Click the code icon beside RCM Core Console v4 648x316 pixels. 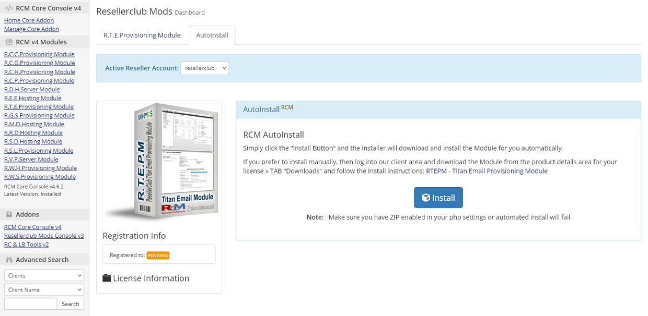point(9,8)
